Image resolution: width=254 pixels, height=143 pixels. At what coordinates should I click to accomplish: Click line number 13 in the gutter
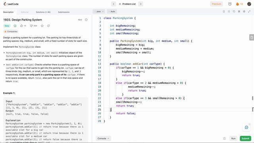pos(99,64)
